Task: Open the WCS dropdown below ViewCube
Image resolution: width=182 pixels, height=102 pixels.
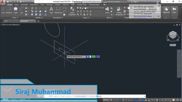Action: tap(173, 45)
